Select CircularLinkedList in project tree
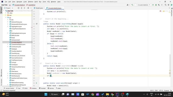Viewport: 173px width, 97px height. coord(16,42)
